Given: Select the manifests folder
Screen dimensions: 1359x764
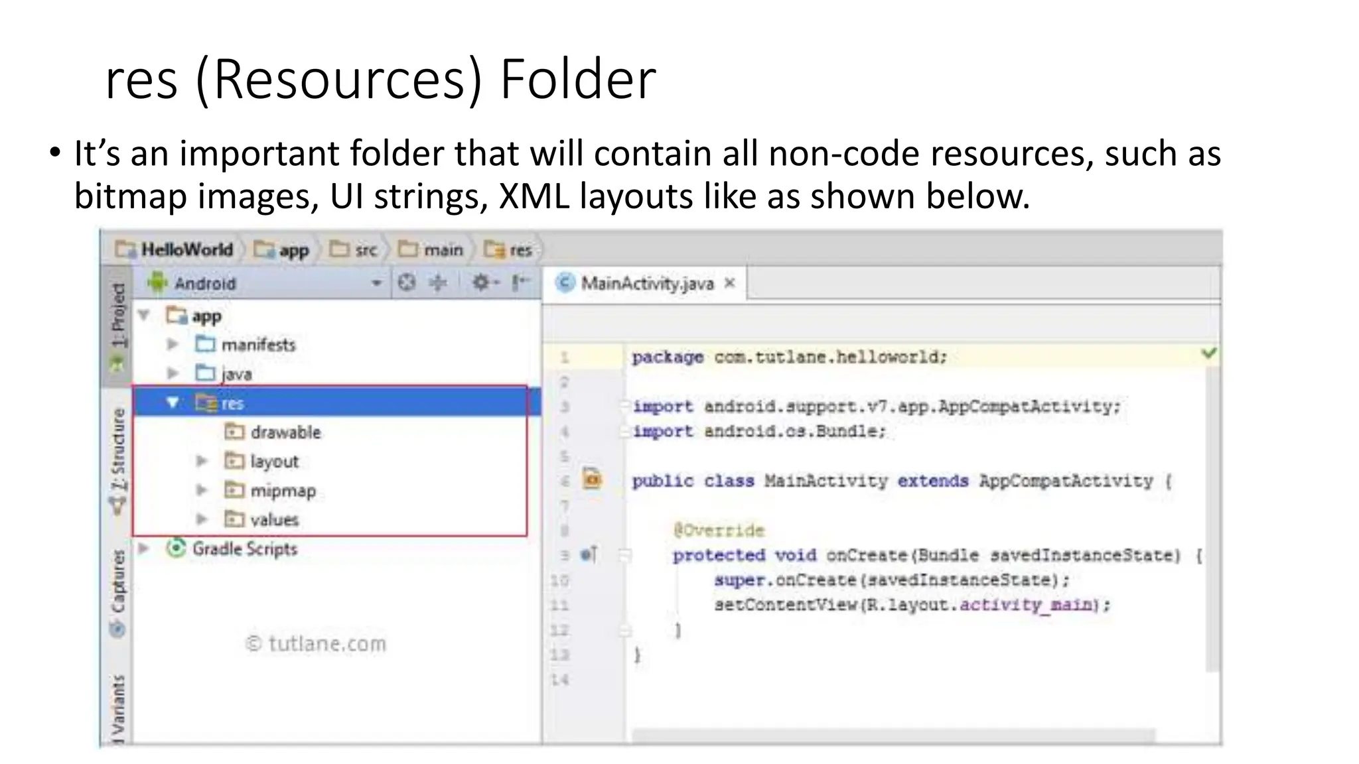Looking at the screenshot, I should point(246,344).
